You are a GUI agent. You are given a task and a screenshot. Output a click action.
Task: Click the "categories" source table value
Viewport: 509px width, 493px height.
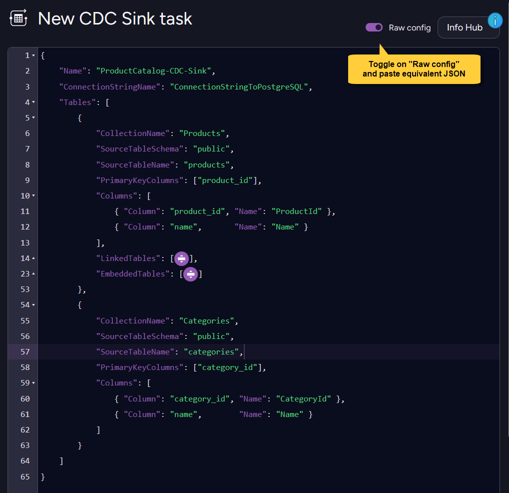[x=211, y=351]
